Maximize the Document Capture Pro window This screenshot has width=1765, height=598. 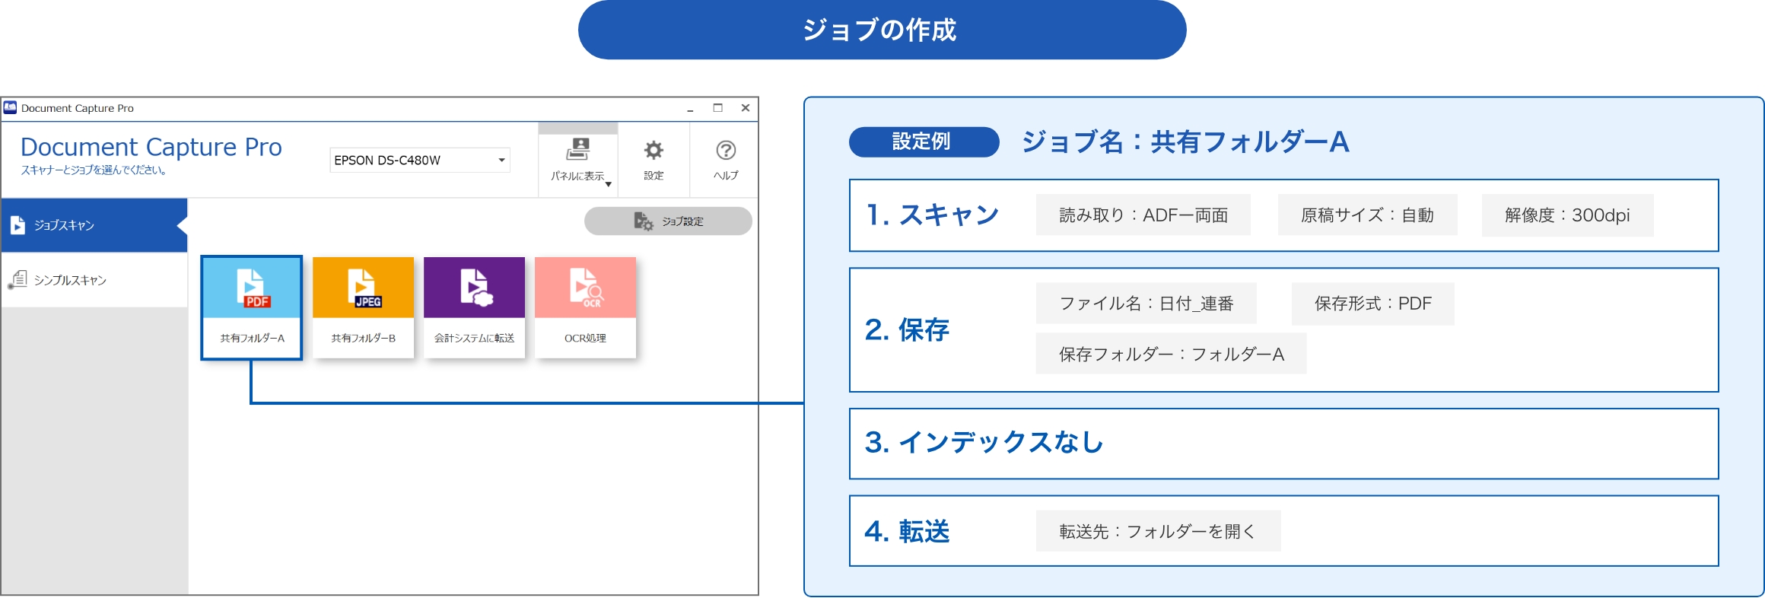coord(717,108)
